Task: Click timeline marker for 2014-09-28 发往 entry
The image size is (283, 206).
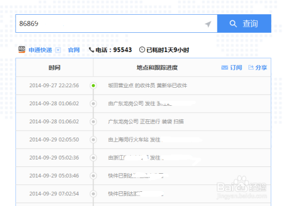Action: 93,104
